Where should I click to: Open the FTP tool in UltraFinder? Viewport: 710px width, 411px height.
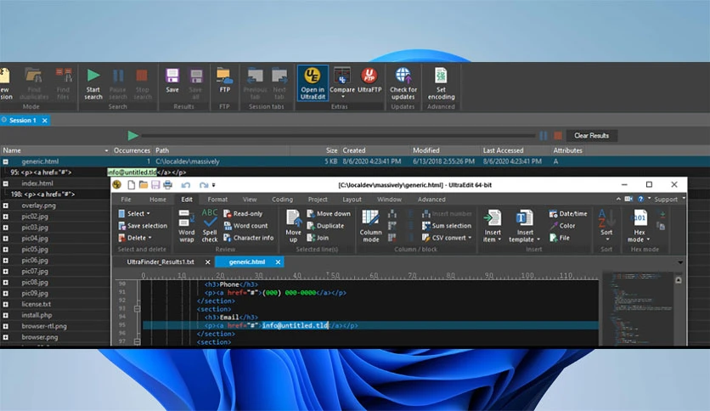(224, 81)
